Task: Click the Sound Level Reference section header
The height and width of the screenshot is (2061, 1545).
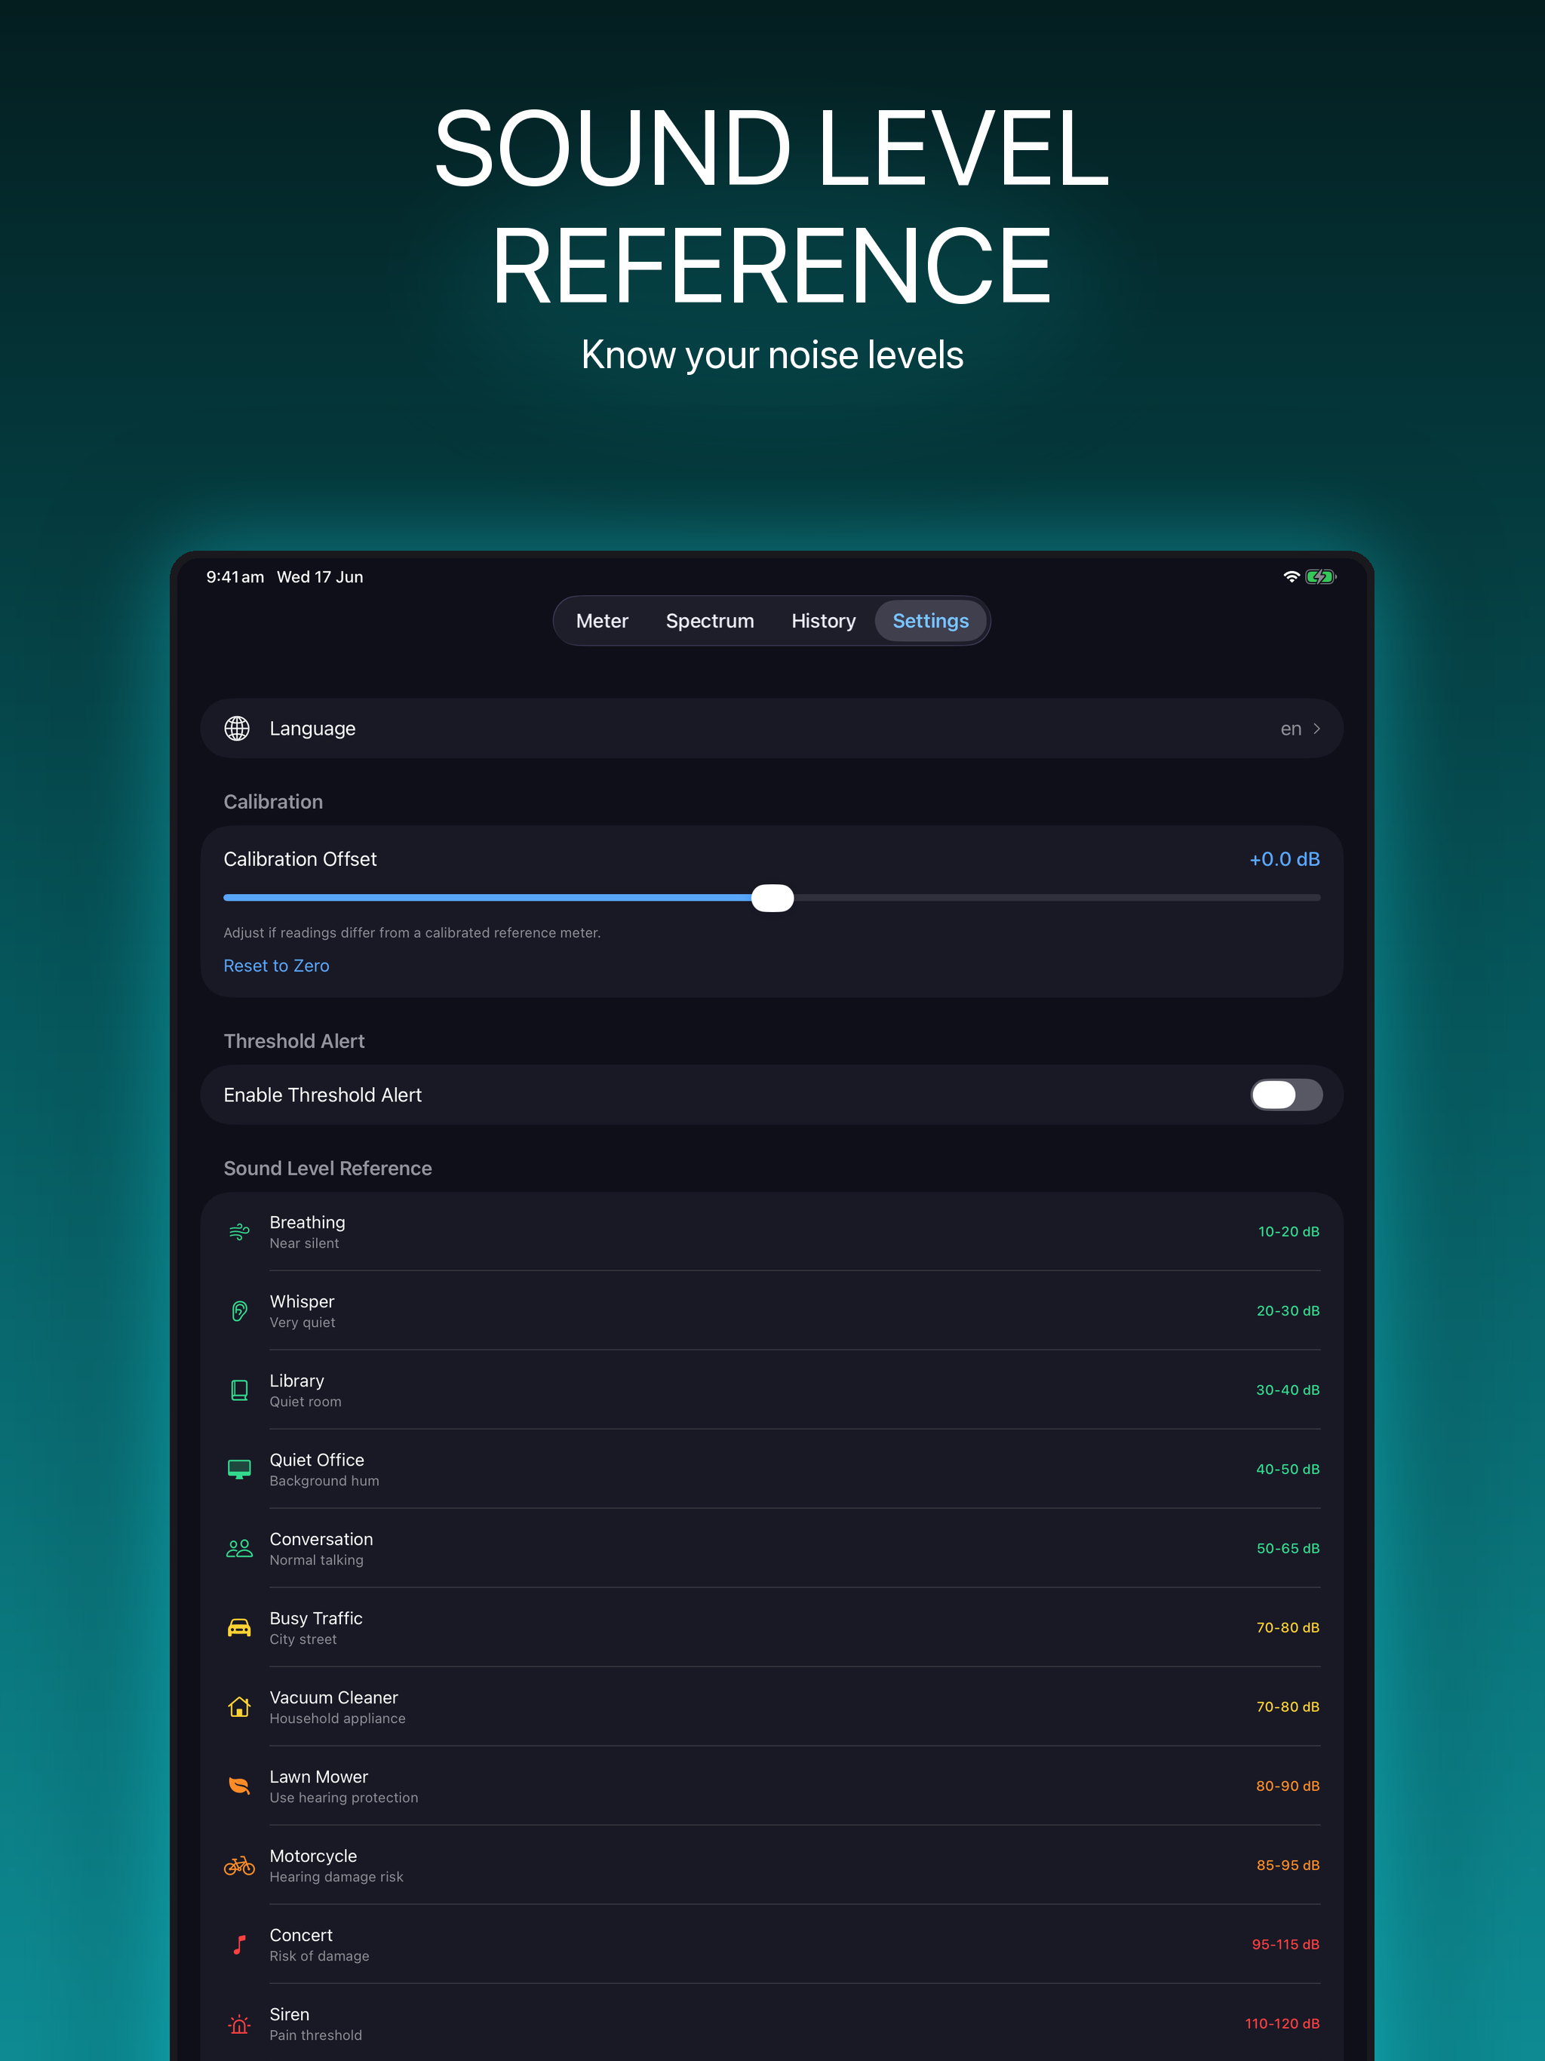Action: [328, 1169]
